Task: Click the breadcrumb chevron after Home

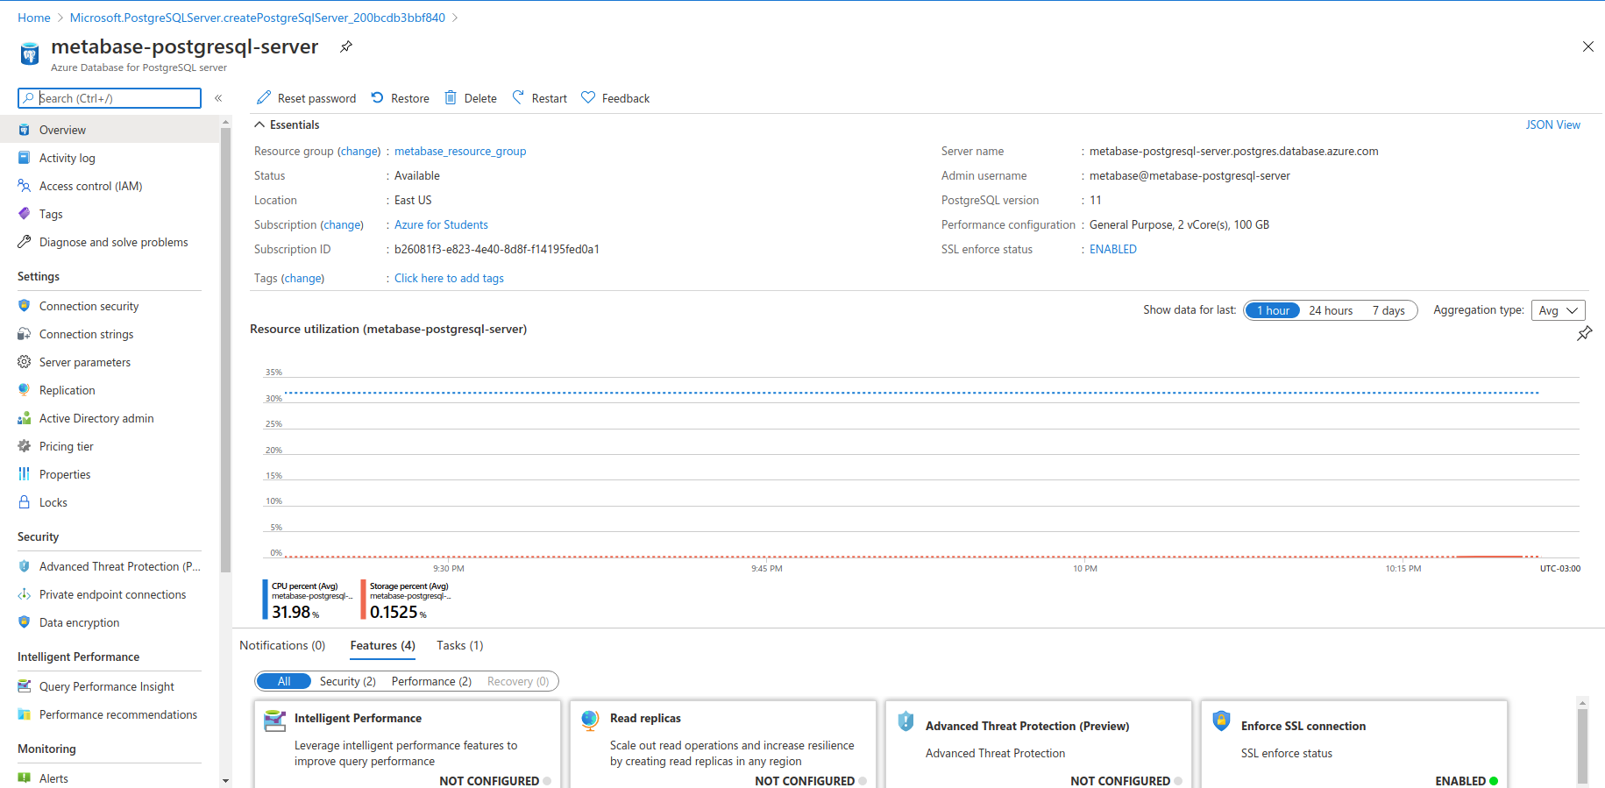Action: (60, 18)
